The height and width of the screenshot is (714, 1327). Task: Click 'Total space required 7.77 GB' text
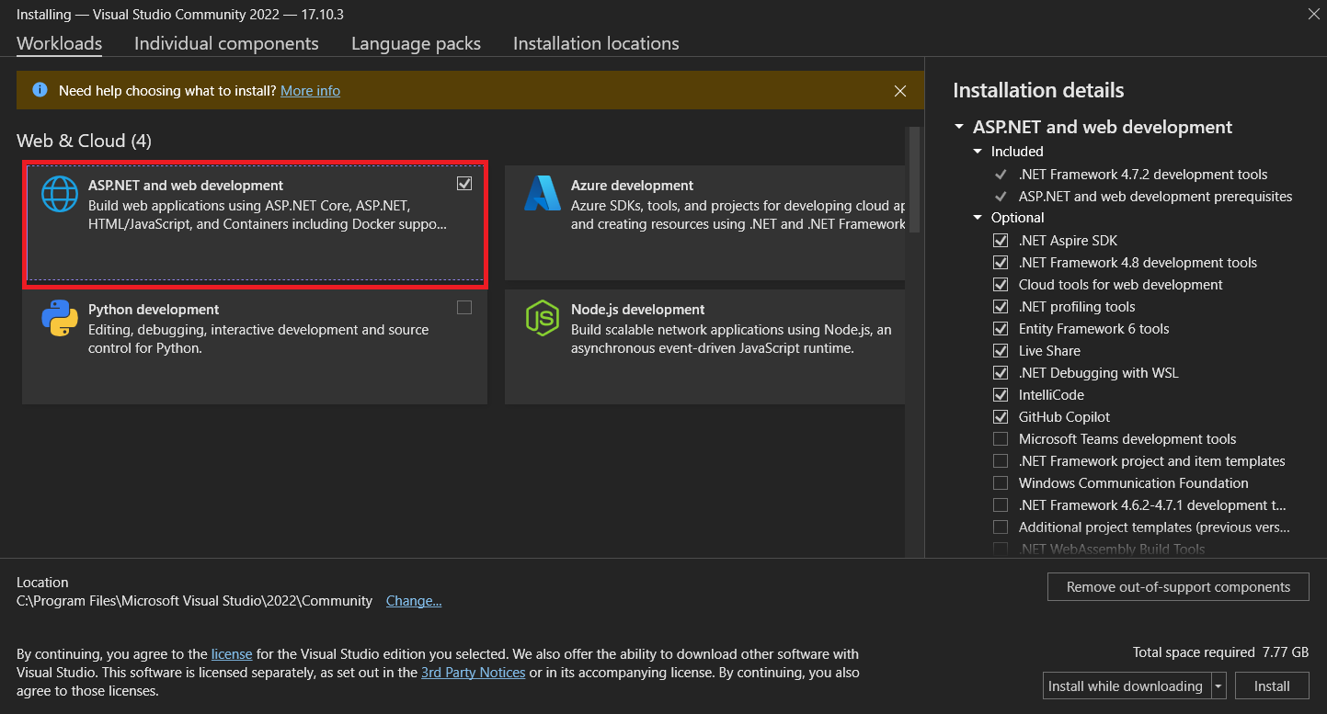tap(1220, 652)
